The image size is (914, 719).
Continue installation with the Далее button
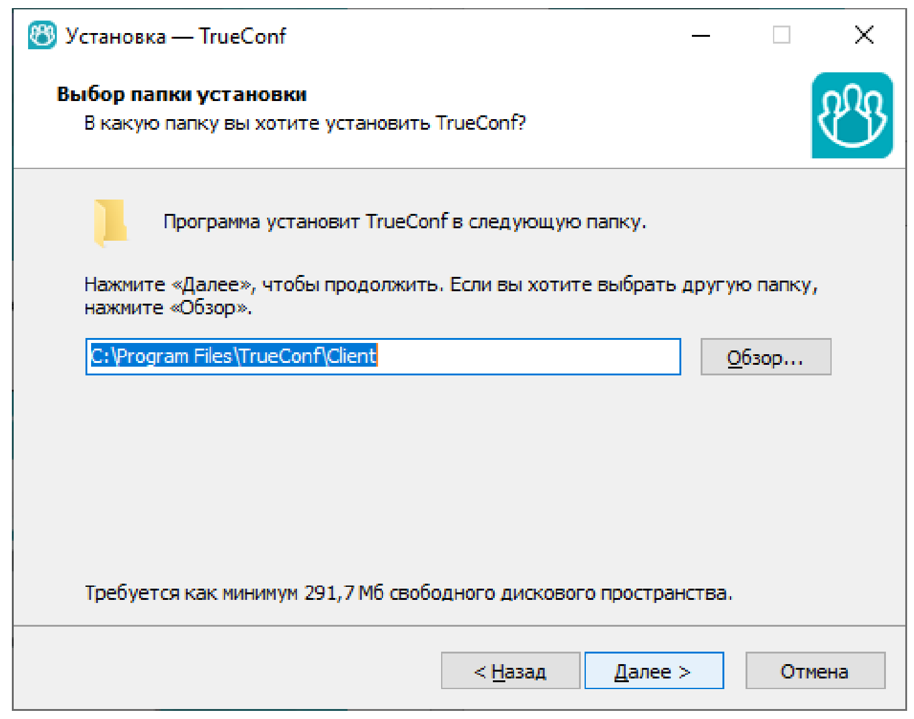[654, 671]
